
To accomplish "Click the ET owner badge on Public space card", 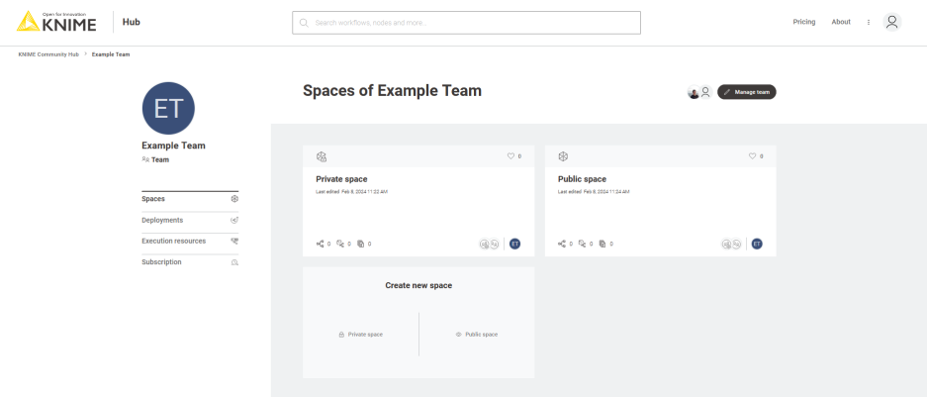I will (757, 244).
